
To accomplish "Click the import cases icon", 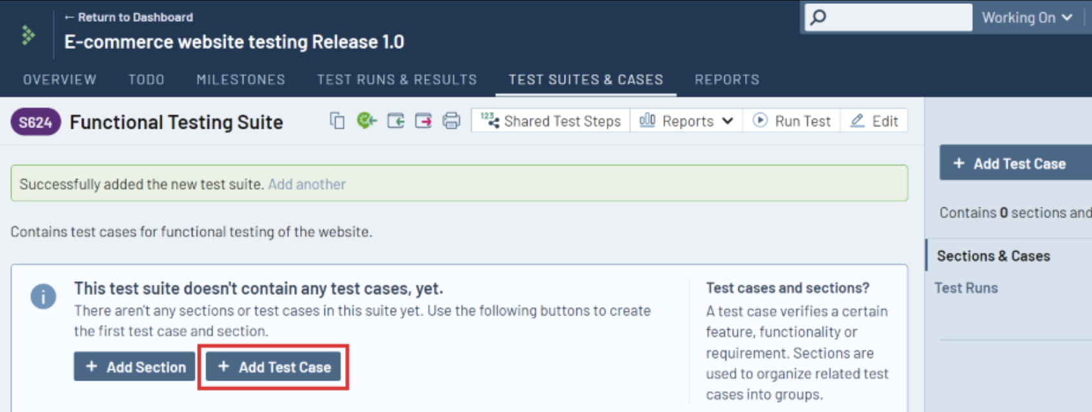I will [395, 121].
